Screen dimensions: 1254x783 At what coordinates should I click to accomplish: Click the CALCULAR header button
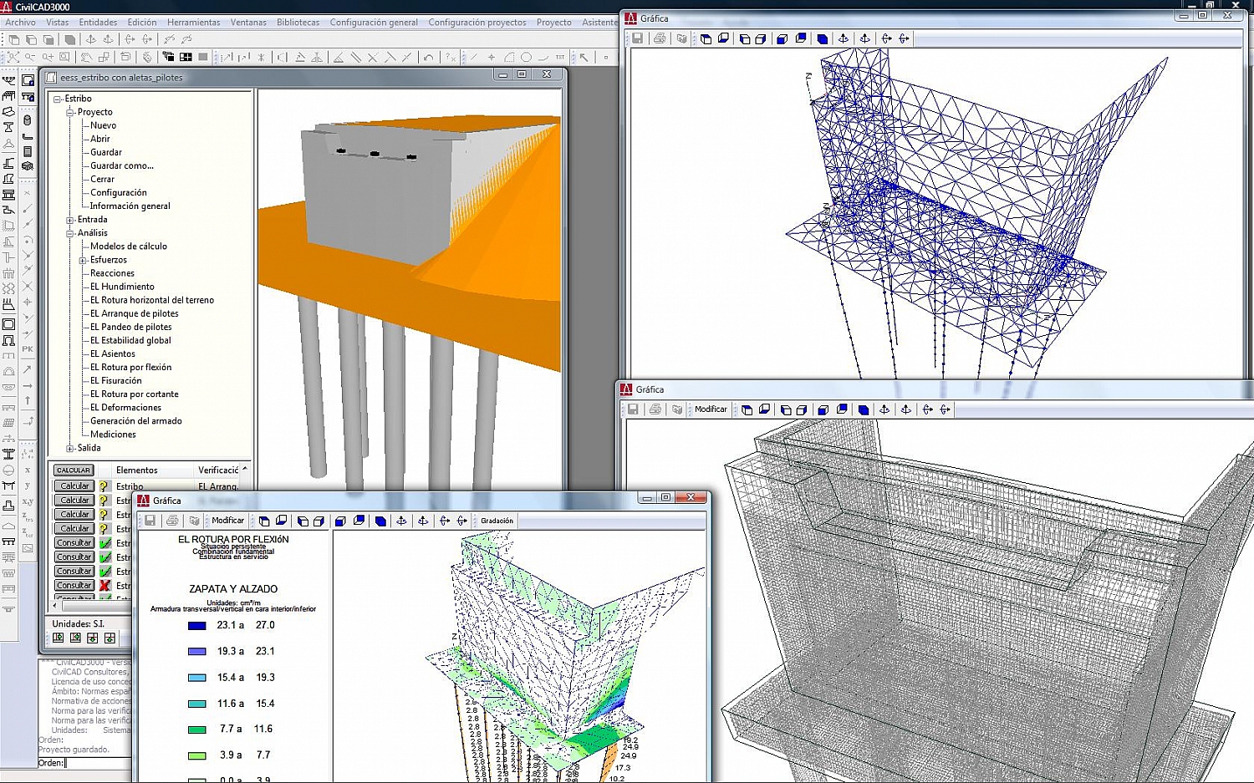point(74,470)
